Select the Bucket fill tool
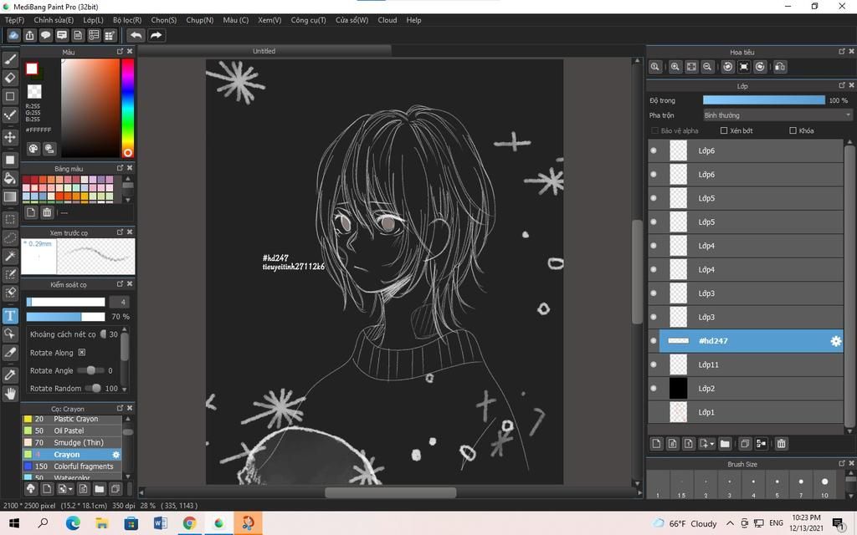 pos(10,178)
